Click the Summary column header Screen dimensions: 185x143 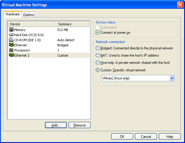coord(72,24)
